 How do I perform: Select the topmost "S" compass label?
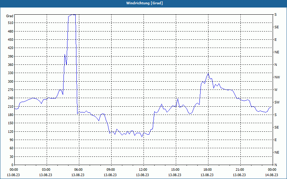[276, 15]
